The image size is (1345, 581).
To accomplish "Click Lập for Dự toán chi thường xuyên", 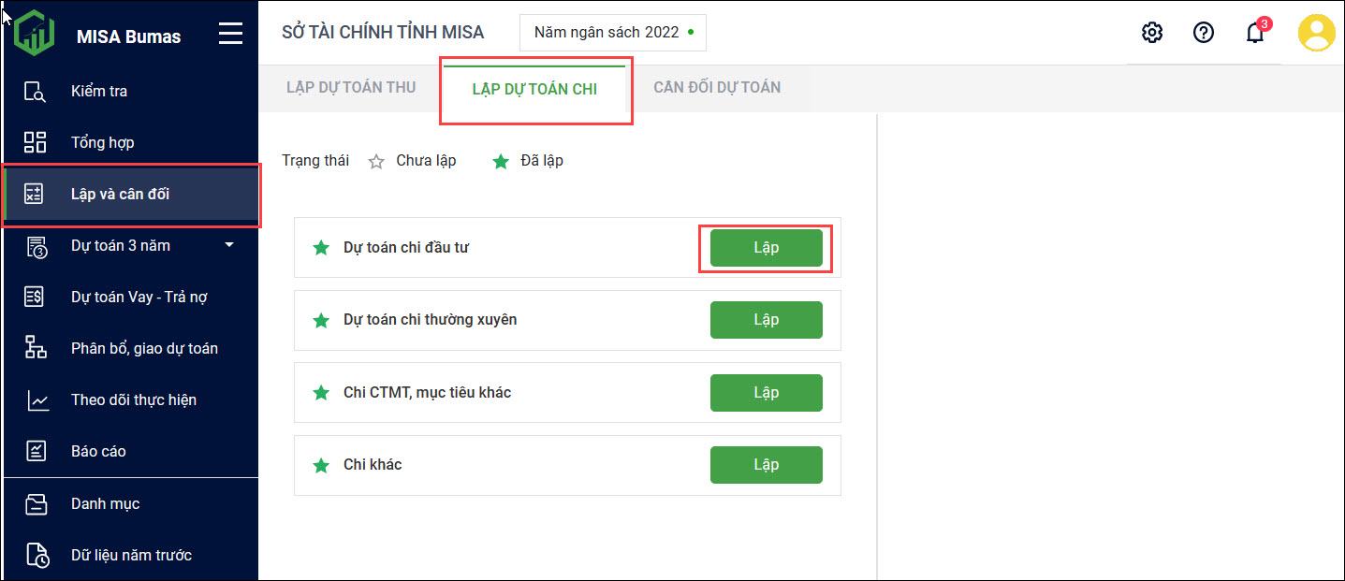I will coord(766,320).
